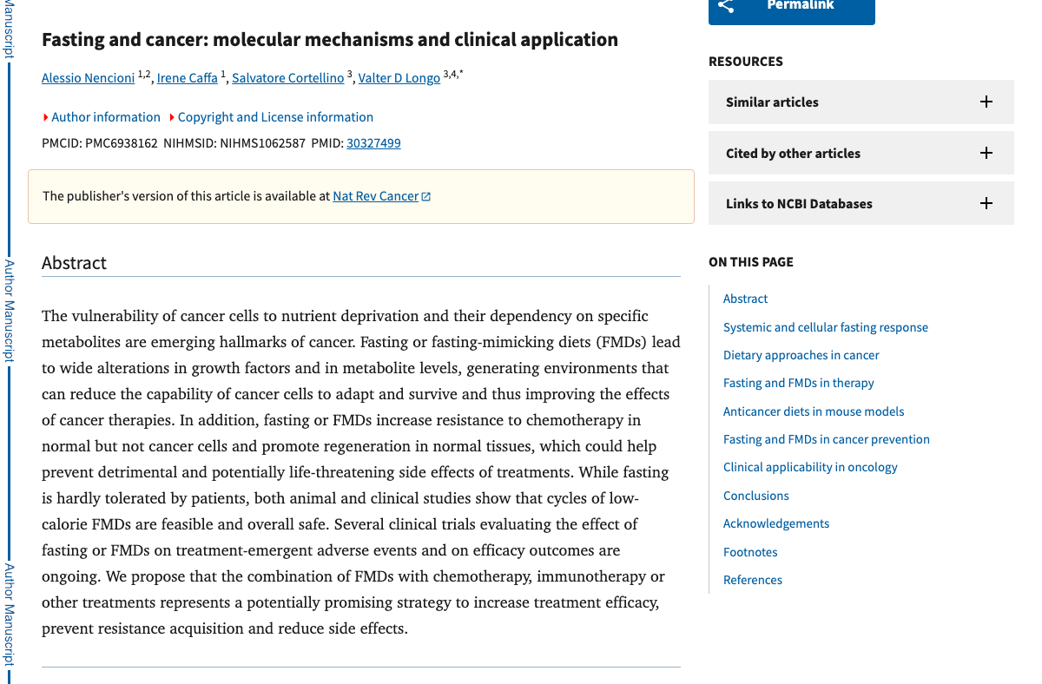Navigate to Fasting and FMDs in therapy

798,382
